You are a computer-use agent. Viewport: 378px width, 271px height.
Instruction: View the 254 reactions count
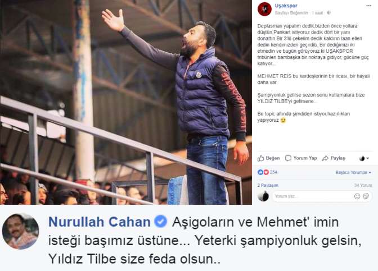(x=273, y=172)
